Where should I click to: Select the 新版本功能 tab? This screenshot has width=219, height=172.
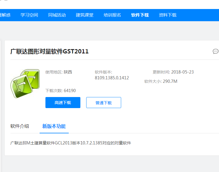[x=54, y=126]
